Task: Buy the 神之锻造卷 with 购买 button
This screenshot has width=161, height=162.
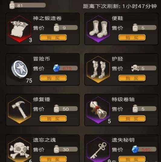Action: (53, 37)
